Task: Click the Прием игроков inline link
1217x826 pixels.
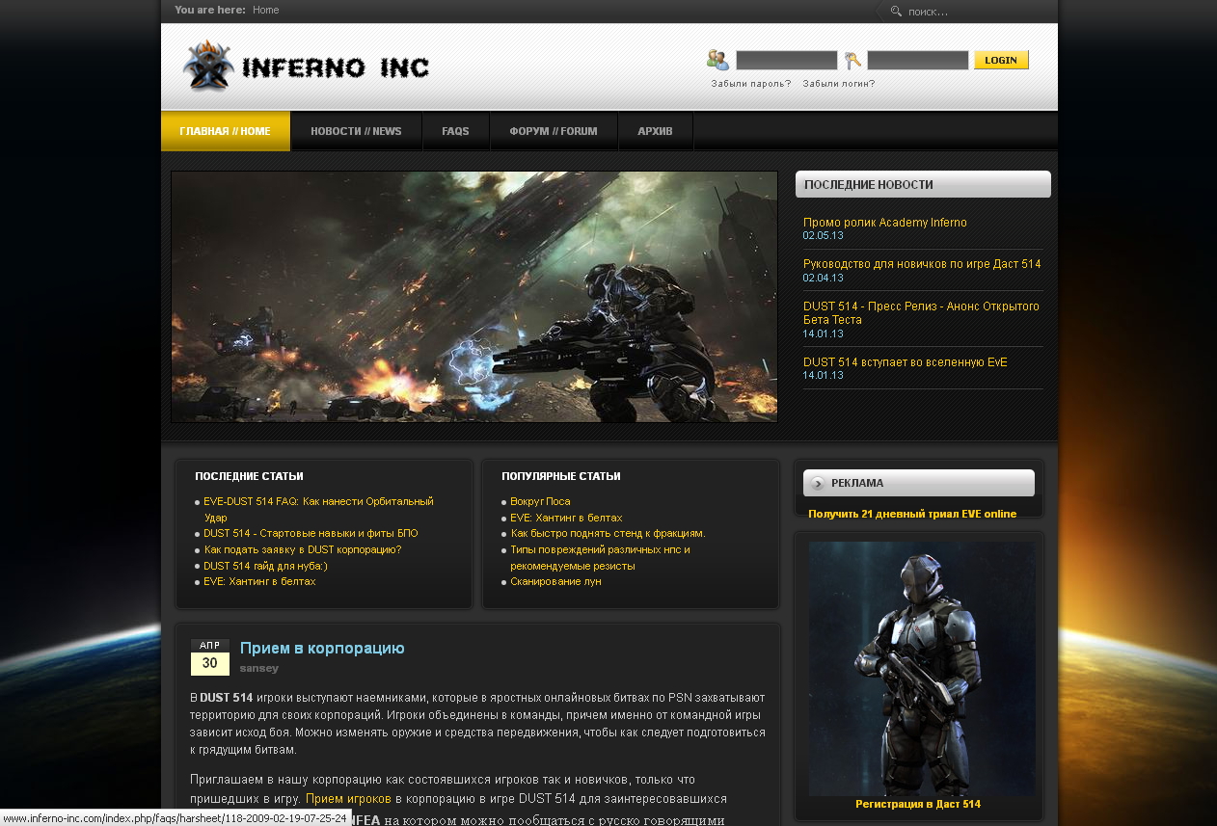Action: (348, 799)
